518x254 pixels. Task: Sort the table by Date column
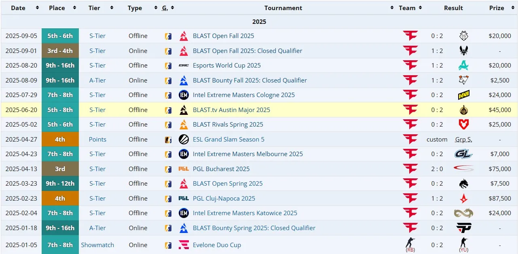pos(21,8)
